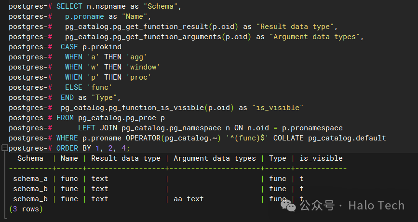Click the "Result data type" column header
The image size is (418, 222).
125,158
